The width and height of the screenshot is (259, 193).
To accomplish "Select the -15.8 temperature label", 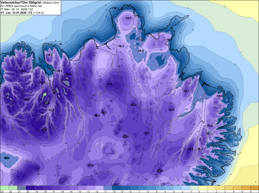I will (x=220, y=96).
